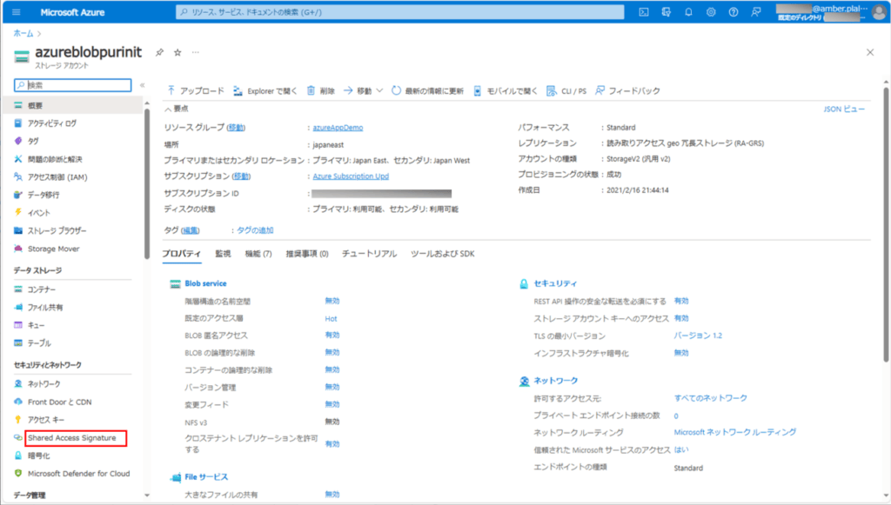The width and height of the screenshot is (891, 505).
Task: Click the left sidebar vertical scrollbar
Action: 147,174
